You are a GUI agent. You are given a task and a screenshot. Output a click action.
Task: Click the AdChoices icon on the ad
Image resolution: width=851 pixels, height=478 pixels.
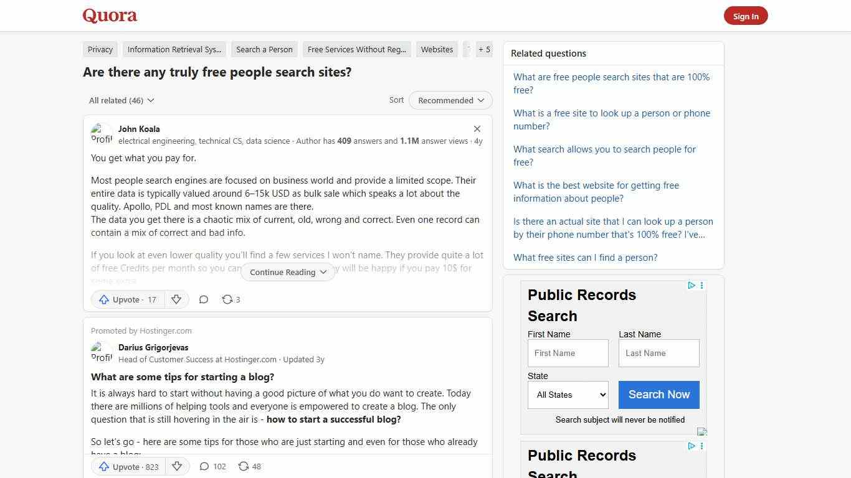[x=692, y=285]
